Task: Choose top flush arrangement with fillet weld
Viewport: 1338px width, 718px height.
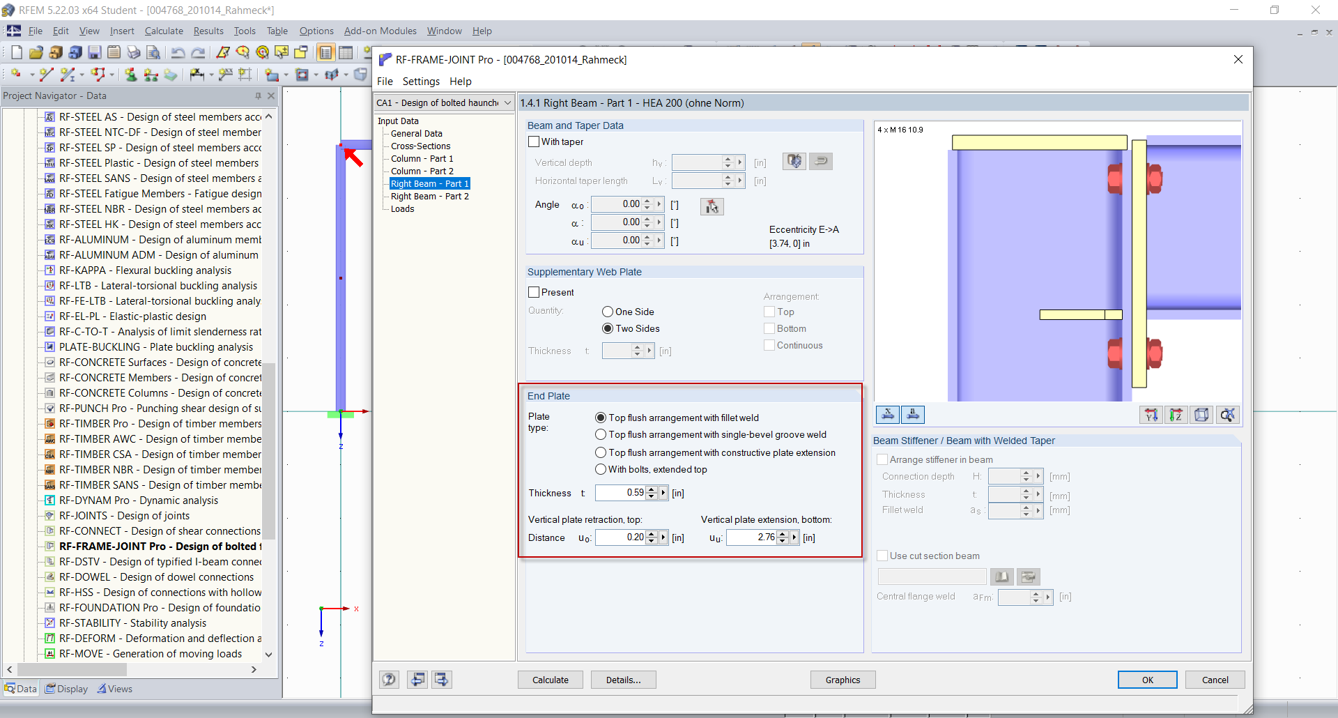Action: pos(601,418)
